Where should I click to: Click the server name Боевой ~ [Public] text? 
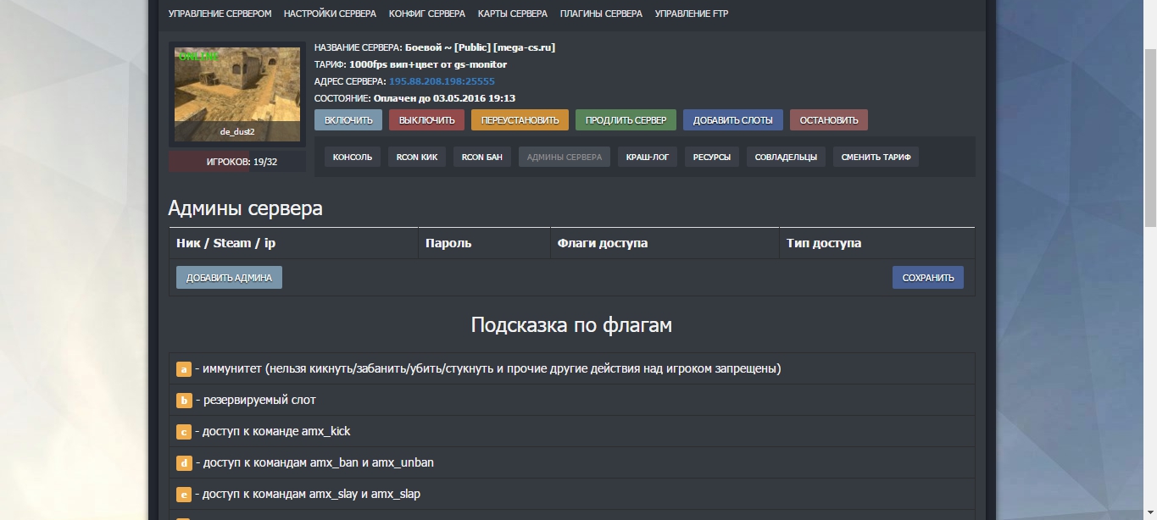(x=480, y=47)
